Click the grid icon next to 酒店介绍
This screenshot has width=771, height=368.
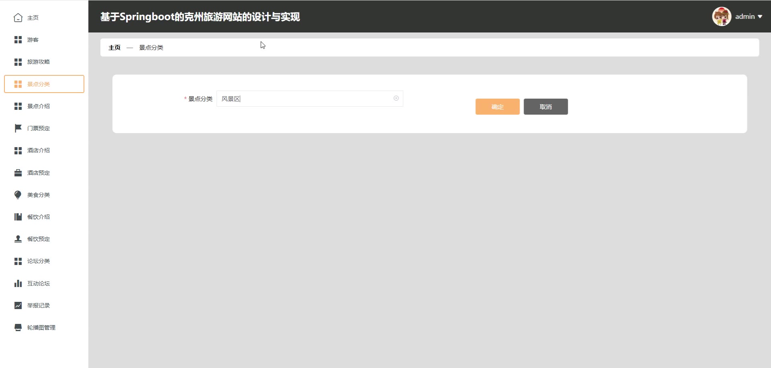coord(18,150)
